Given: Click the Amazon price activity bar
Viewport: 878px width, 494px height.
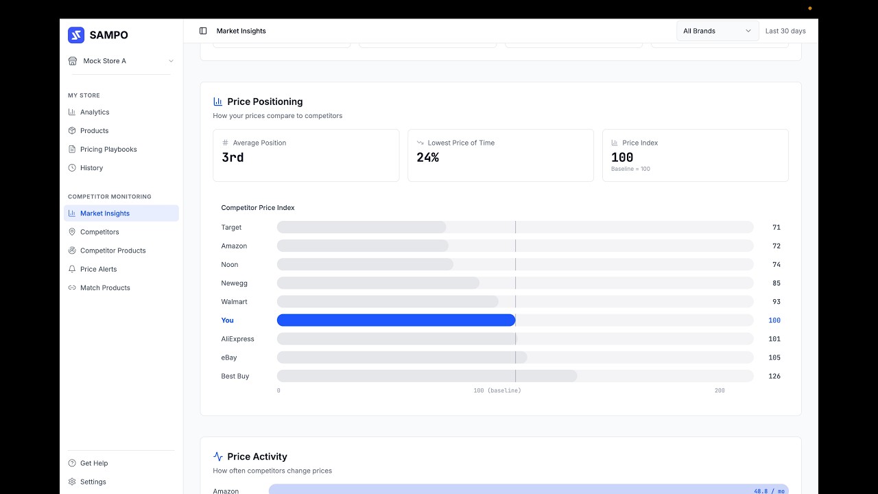Looking at the screenshot, I should (528, 489).
